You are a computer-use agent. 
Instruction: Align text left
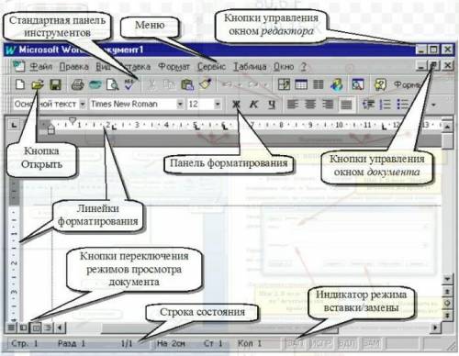(293, 105)
